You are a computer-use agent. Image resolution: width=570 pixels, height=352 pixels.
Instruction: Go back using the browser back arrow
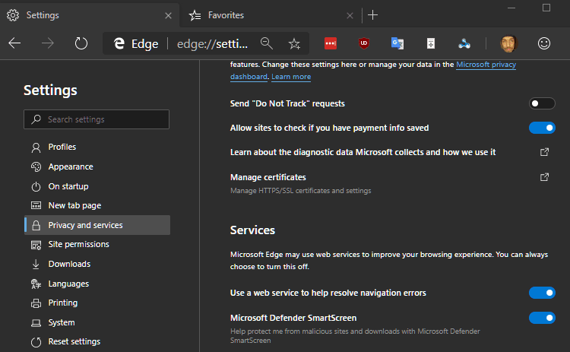14,43
